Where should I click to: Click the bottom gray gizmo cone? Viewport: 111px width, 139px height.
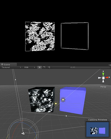pos(103,81)
